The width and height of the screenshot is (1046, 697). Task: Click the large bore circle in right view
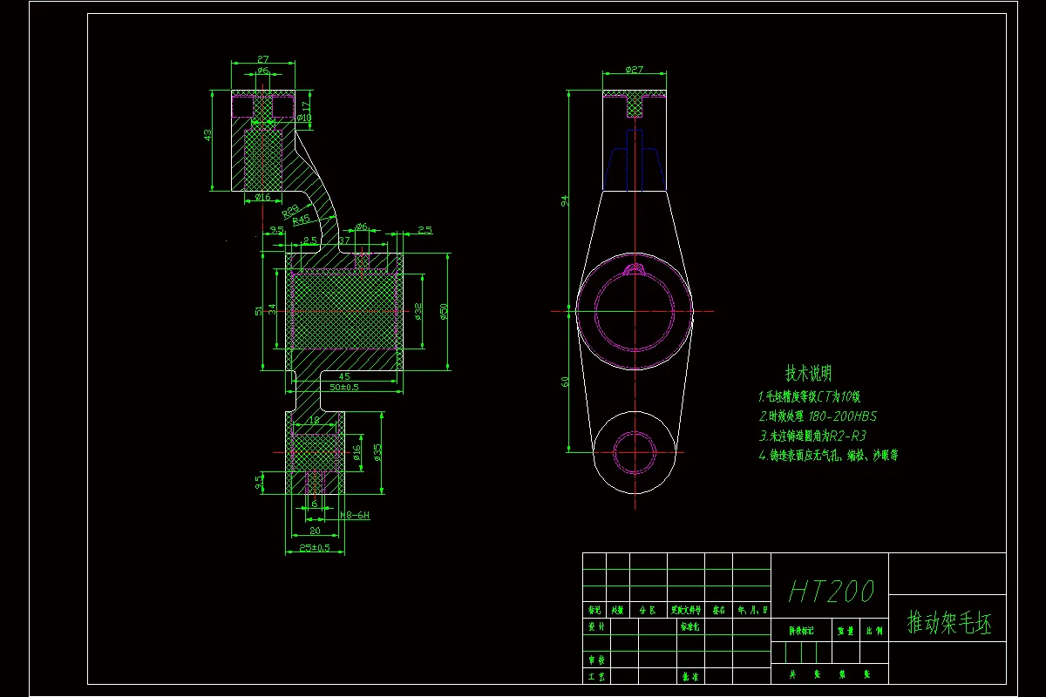point(635,310)
